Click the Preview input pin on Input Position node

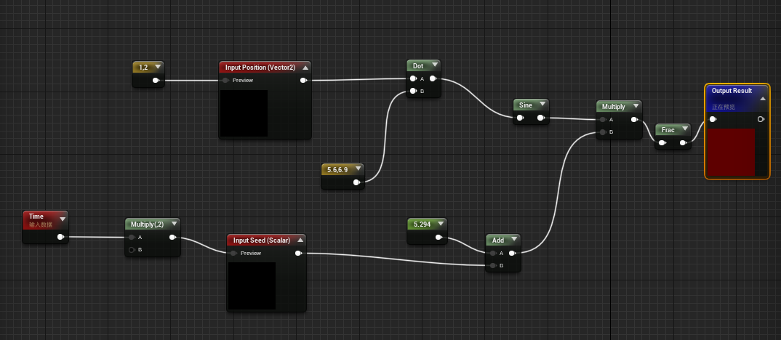tap(226, 80)
